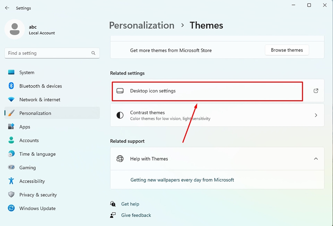Go back with the arrow icon
The width and height of the screenshot is (333, 226).
coord(7,8)
